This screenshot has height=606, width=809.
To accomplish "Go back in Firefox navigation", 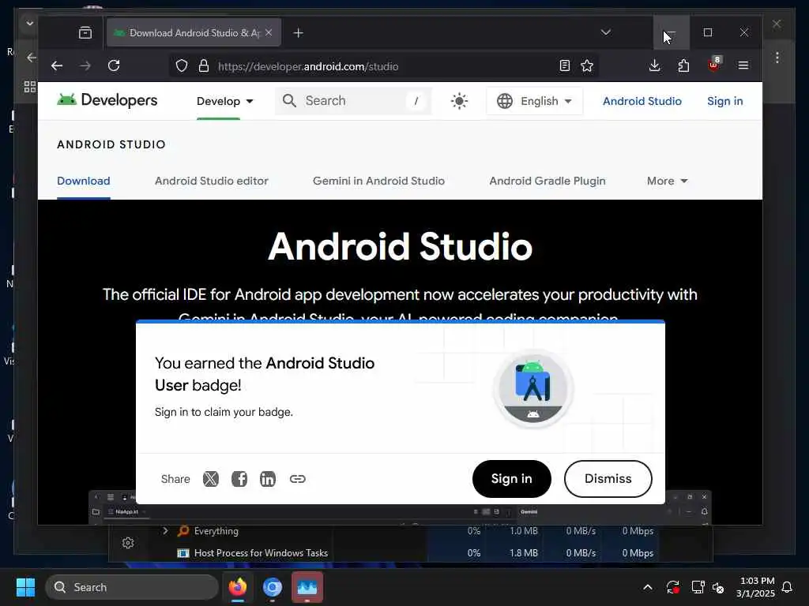I will pyautogui.click(x=57, y=66).
